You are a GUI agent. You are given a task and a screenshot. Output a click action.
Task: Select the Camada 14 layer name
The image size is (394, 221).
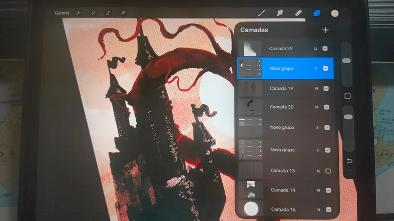[x=283, y=190]
